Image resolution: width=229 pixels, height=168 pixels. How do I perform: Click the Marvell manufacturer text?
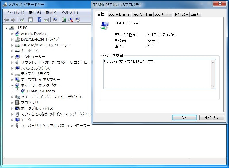[x=152, y=41]
